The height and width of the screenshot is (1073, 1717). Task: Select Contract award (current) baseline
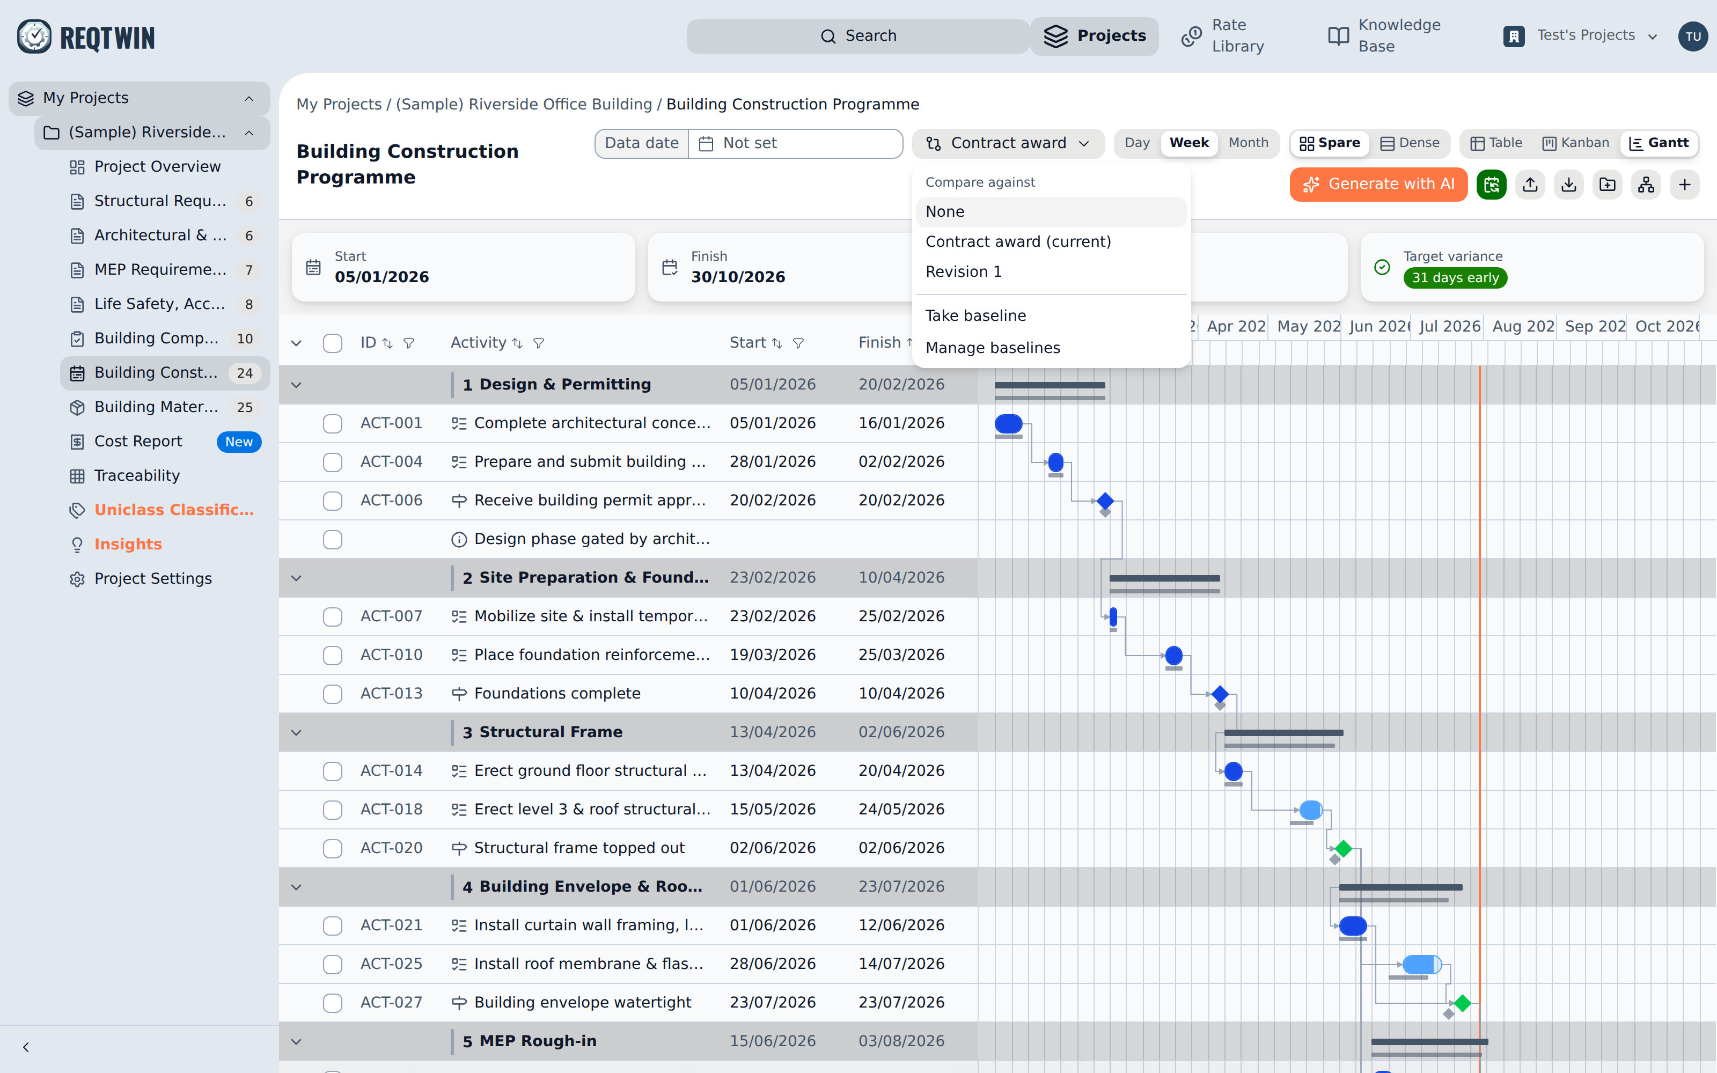pos(1051,242)
